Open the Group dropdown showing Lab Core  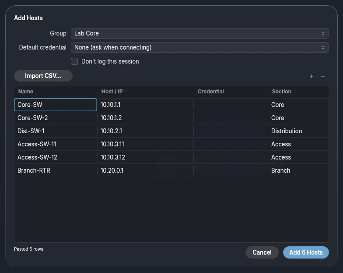(199, 33)
